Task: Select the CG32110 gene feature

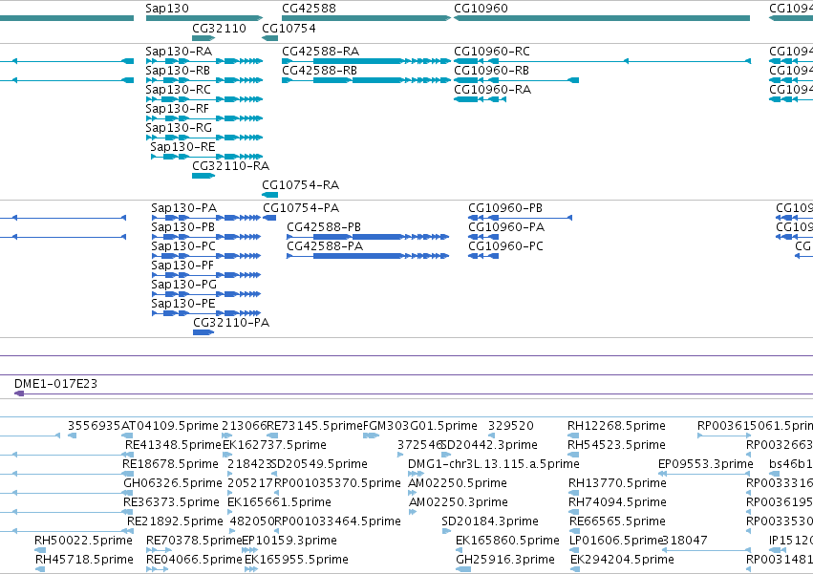Action: click(x=203, y=38)
